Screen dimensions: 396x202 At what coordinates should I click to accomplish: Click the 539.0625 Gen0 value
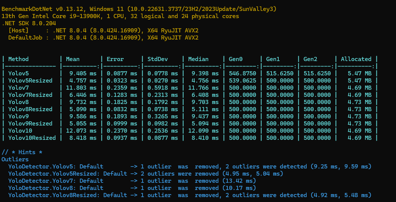point(243,81)
